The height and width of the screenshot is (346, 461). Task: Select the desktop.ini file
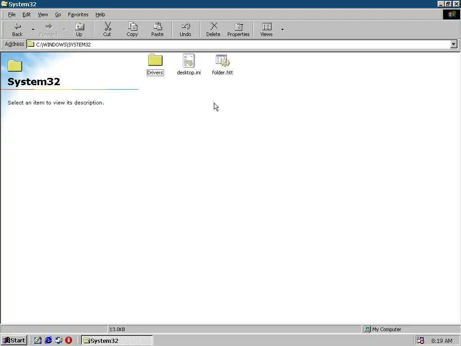(x=189, y=64)
